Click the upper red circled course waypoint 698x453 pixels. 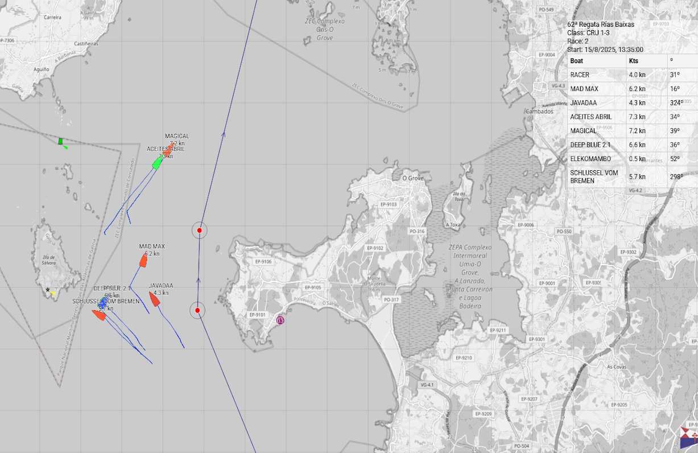(x=199, y=230)
